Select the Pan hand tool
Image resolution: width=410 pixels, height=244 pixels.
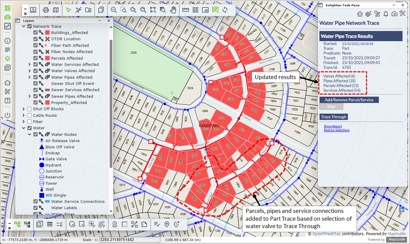[x=173, y=10]
